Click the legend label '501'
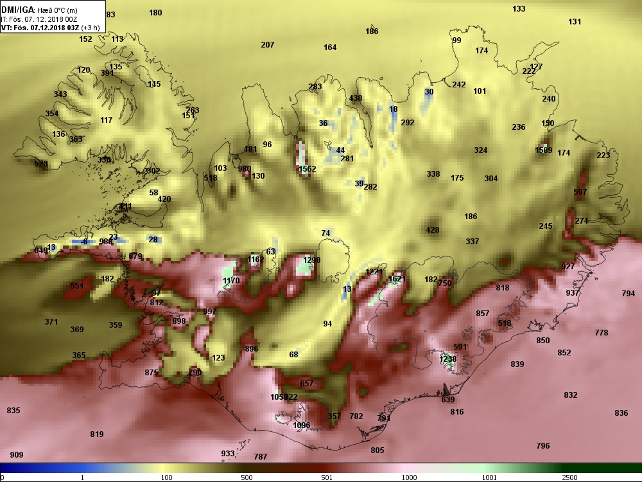Screen dimensions: 642x482 (x=327, y=478)
